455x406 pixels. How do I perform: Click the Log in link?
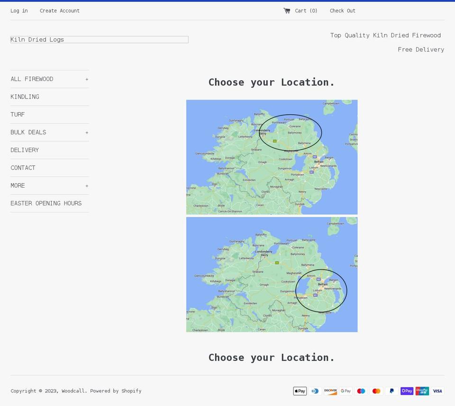(x=19, y=11)
